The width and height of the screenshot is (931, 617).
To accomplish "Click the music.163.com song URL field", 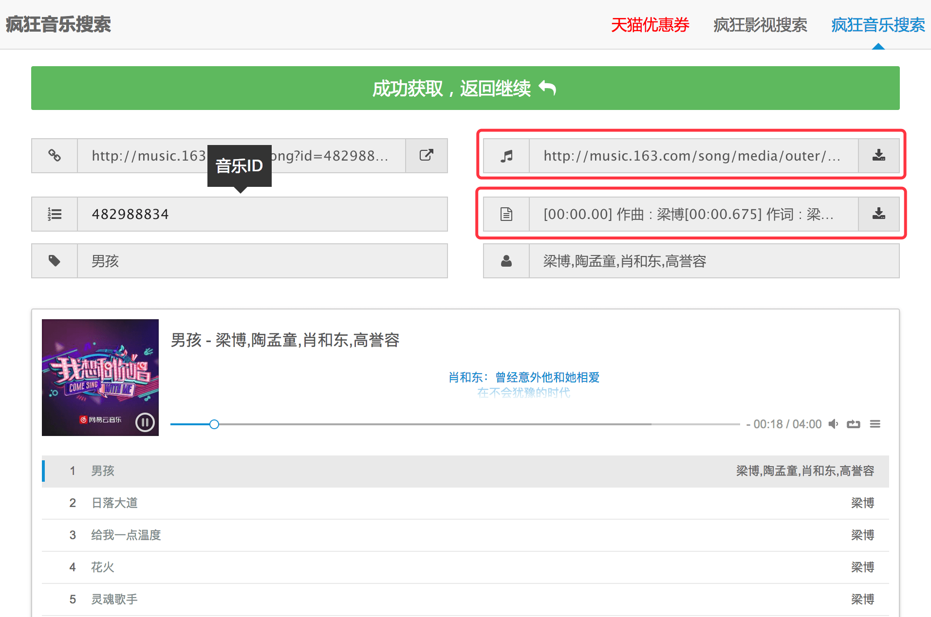I will pos(242,156).
